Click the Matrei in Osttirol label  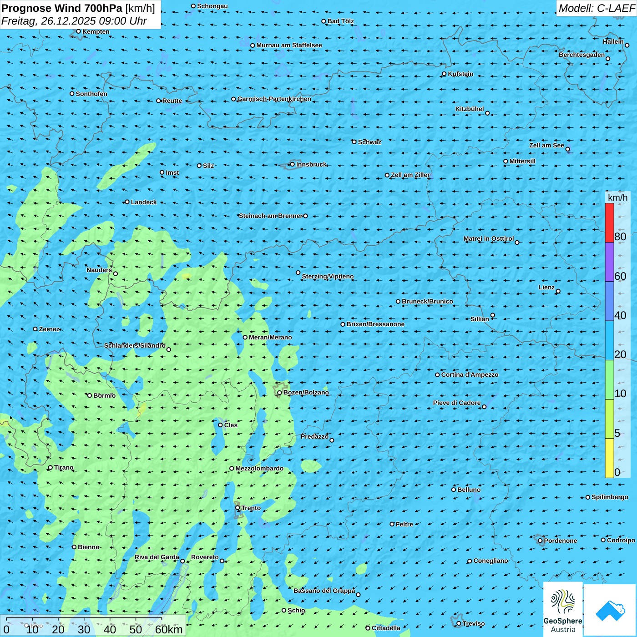489,238
